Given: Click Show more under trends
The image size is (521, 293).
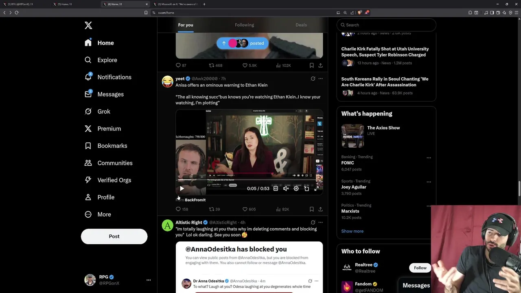Looking at the screenshot, I should 352,231.
